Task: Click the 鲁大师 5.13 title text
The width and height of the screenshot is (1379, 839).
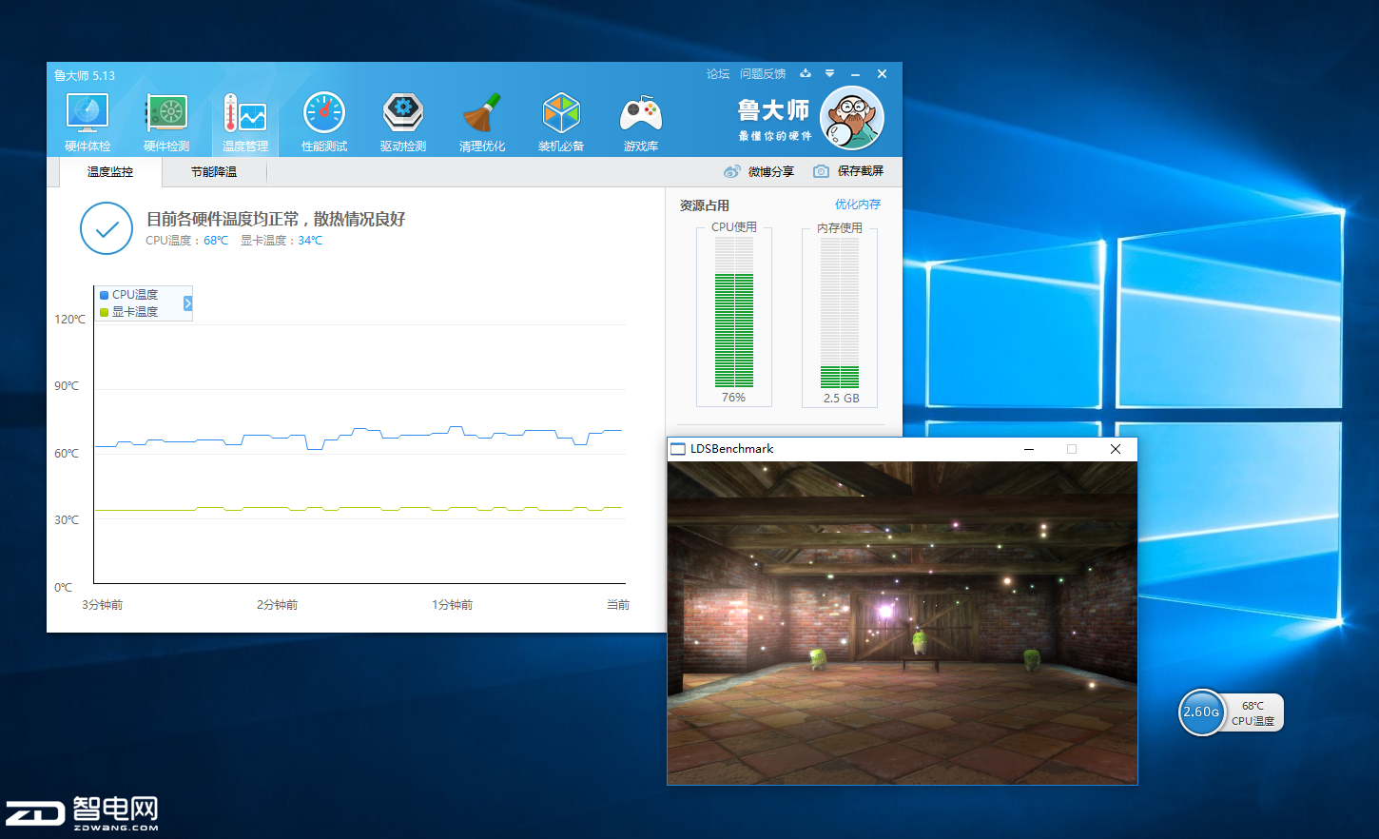Action: point(85,75)
